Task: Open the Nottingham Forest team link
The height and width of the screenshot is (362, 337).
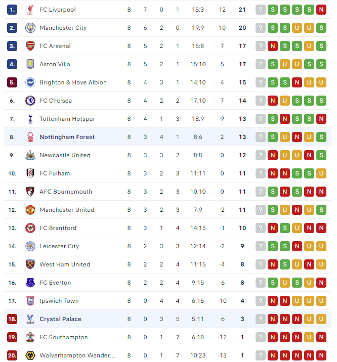Action: [67, 137]
